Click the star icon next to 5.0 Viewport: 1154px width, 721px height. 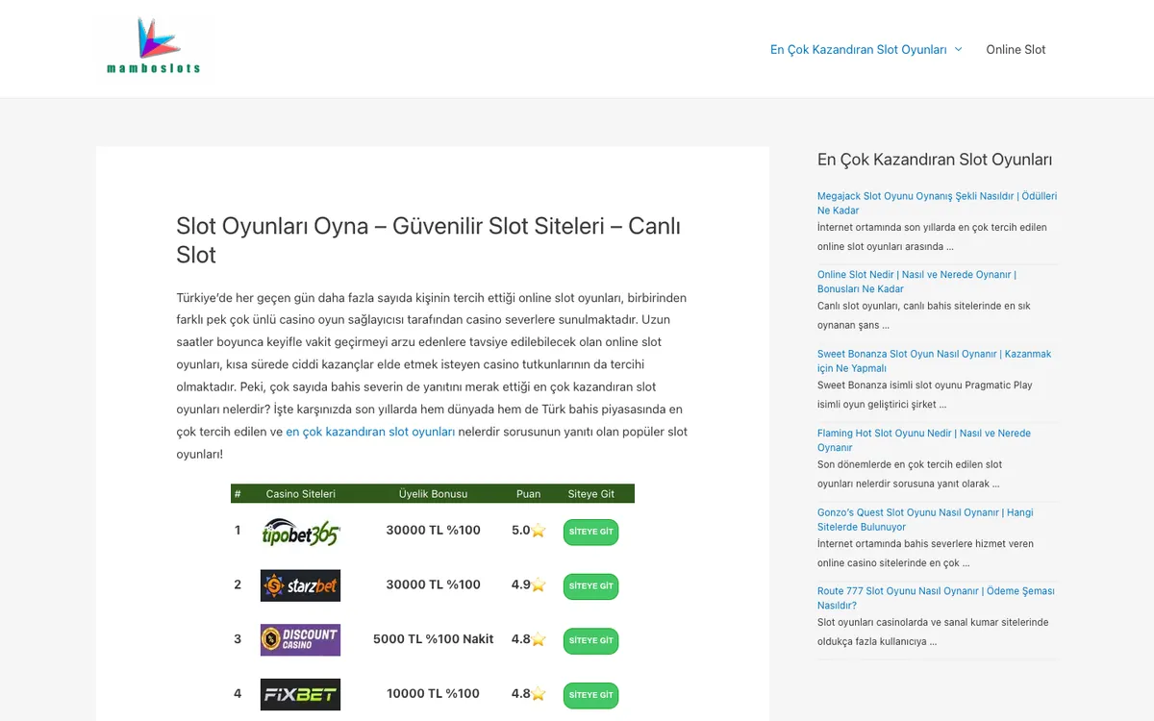pos(539,531)
